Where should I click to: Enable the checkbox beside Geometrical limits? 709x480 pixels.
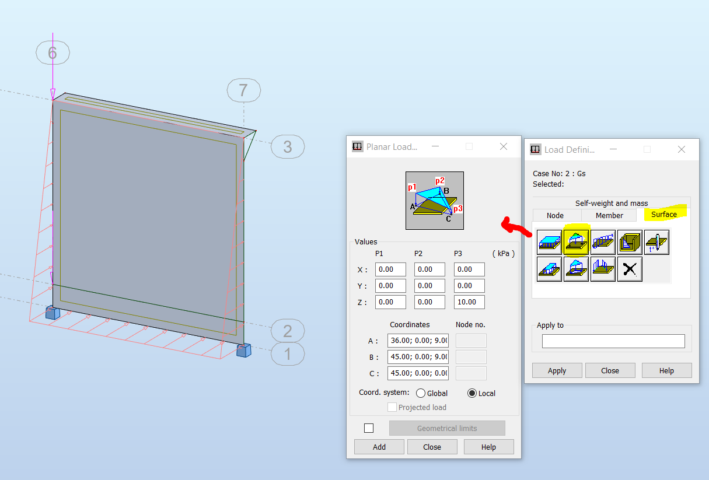368,428
